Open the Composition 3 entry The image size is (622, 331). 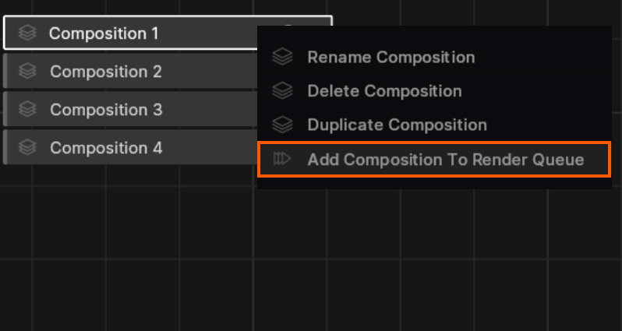point(106,110)
